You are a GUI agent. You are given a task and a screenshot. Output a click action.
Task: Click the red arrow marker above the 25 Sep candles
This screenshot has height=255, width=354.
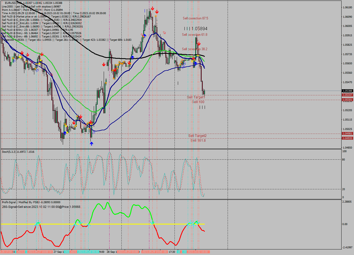point(22,53)
